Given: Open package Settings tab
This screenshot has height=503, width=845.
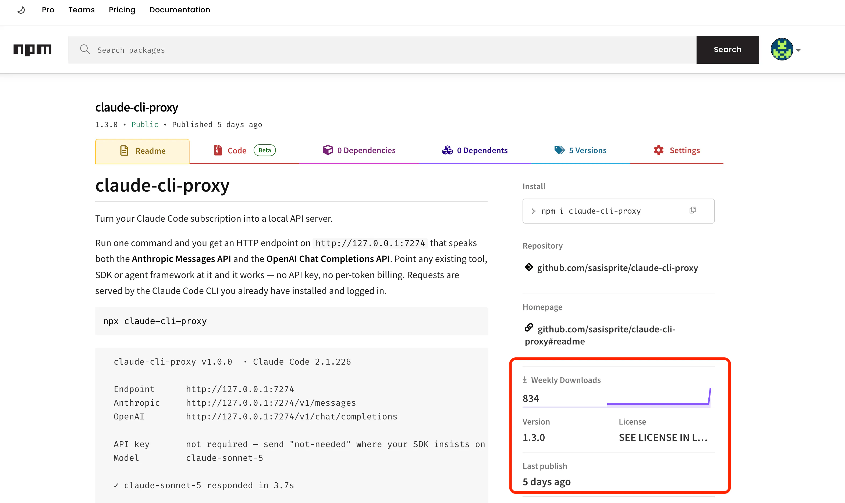Looking at the screenshot, I should [677, 150].
